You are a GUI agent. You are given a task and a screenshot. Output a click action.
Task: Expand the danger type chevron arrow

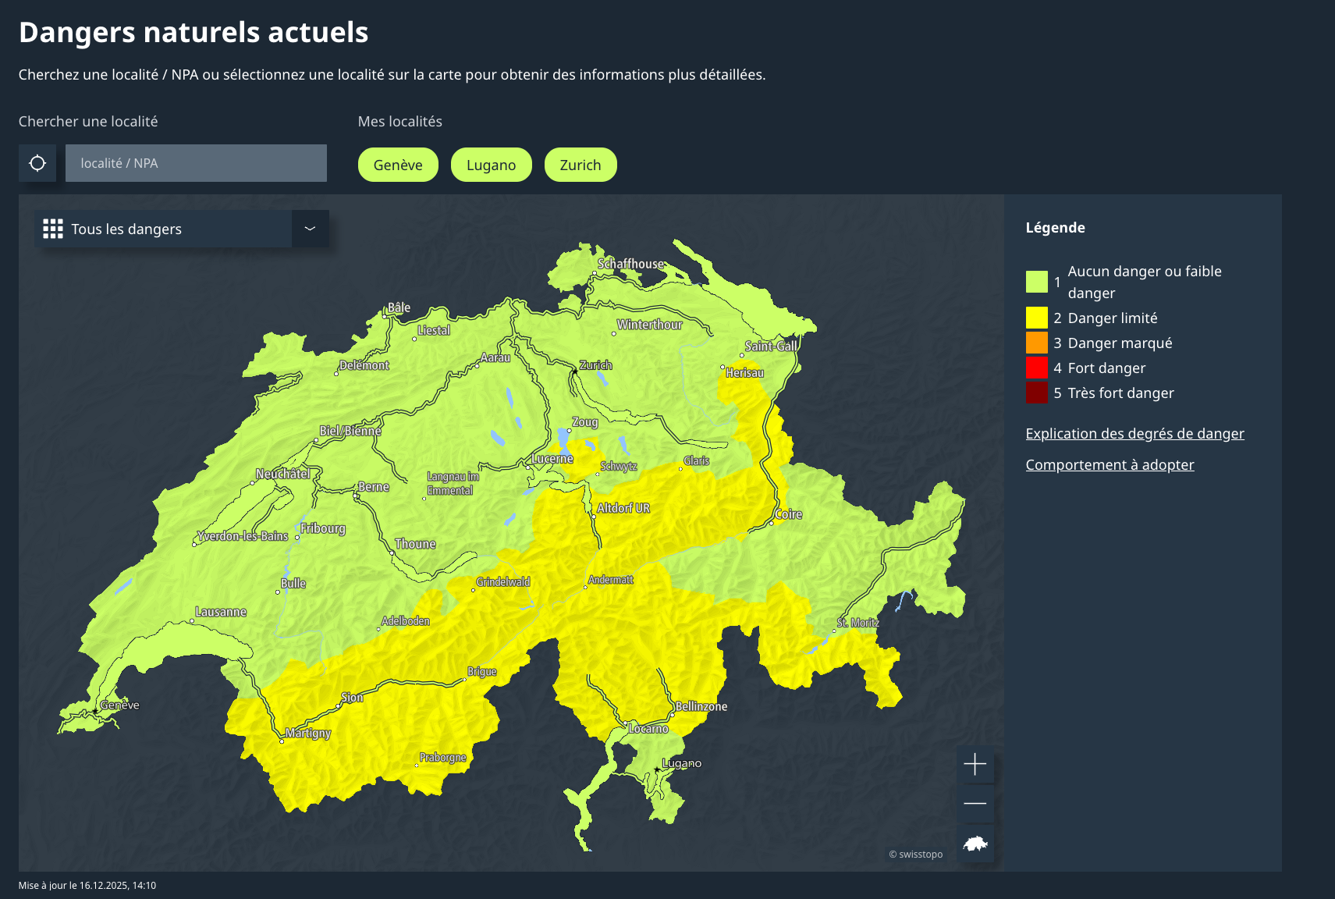pyautogui.click(x=310, y=229)
